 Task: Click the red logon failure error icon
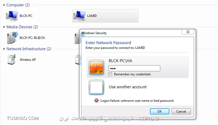click(96, 100)
